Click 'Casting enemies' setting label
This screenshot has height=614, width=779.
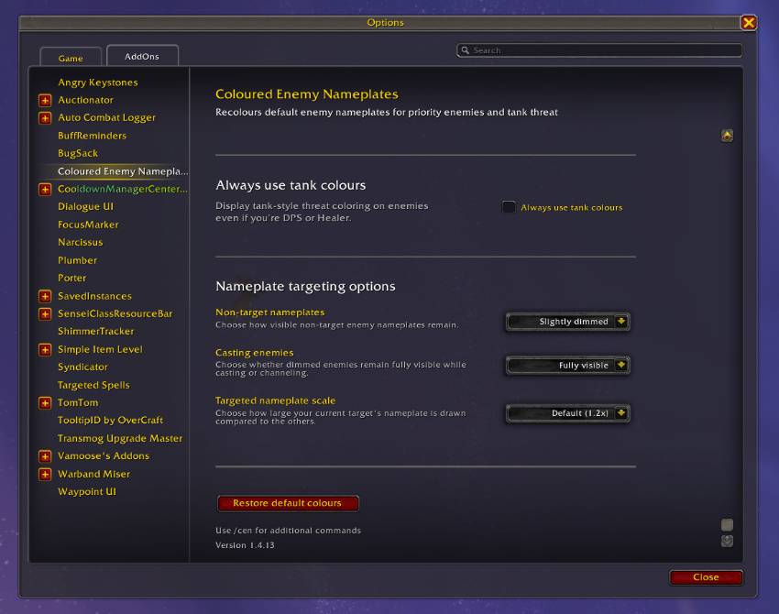[x=255, y=353]
